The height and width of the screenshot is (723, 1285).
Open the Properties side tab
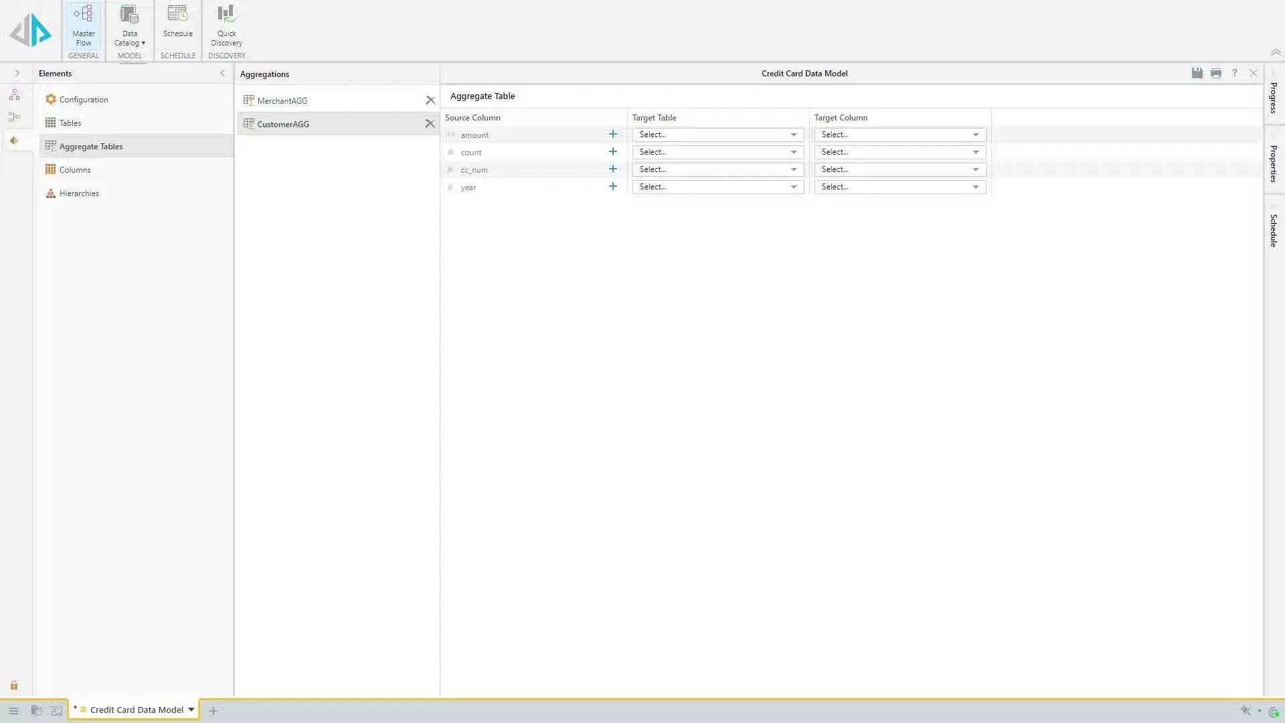(x=1274, y=163)
